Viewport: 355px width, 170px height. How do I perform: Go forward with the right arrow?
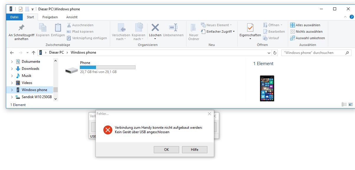(x=20, y=53)
